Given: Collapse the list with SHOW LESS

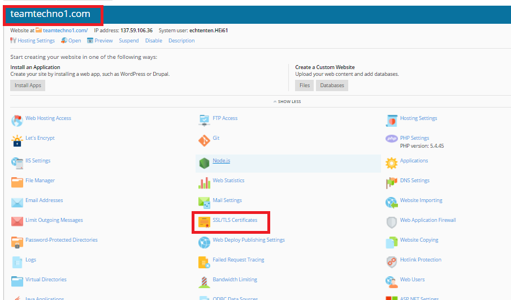Looking at the screenshot, I should tap(287, 101).
